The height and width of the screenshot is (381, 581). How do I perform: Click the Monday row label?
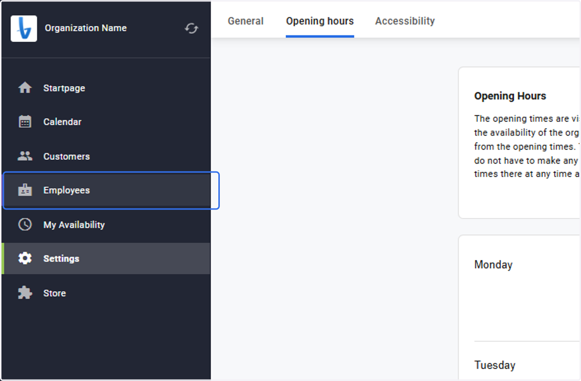pos(493,265)
